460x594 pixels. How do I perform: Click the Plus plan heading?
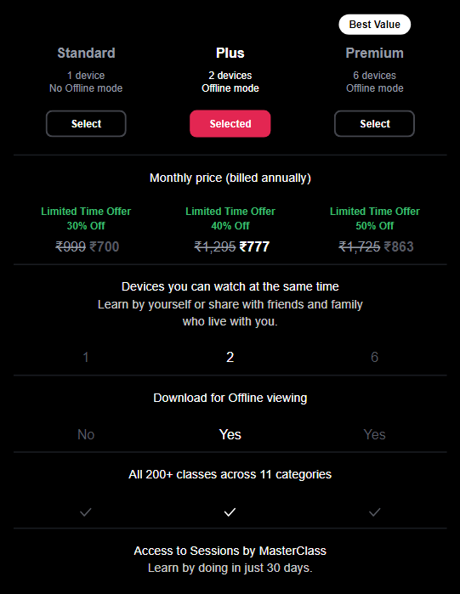(x=230, y=53)
